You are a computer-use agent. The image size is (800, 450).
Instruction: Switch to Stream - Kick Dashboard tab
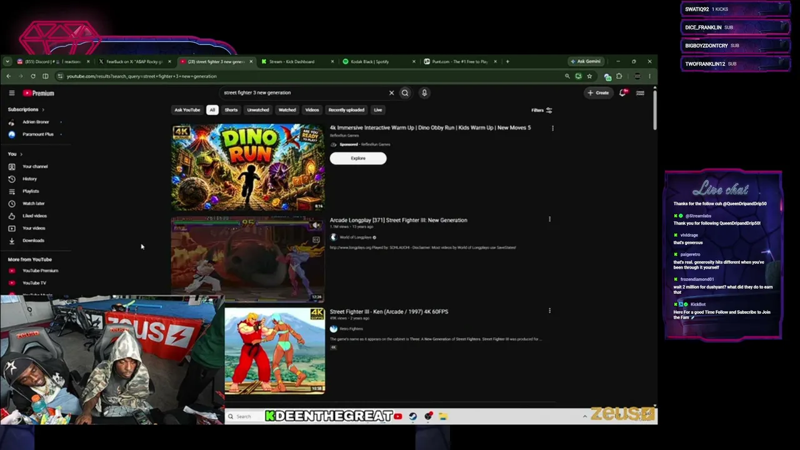click(297, 62)
